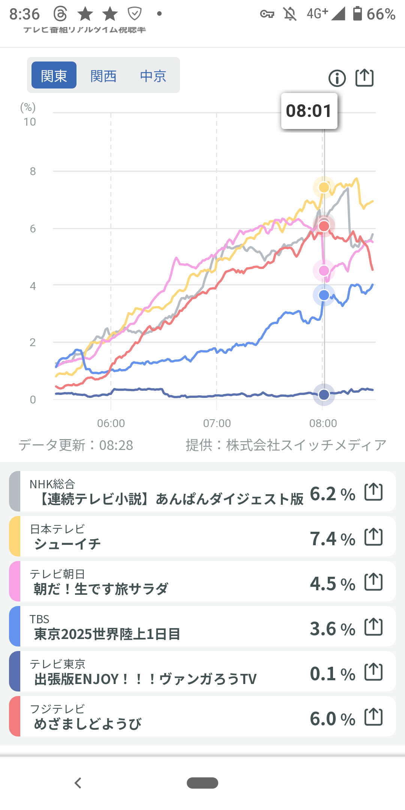
Task: Share the フジテレビ めざましどようび rating
Action: click(373, 717)
